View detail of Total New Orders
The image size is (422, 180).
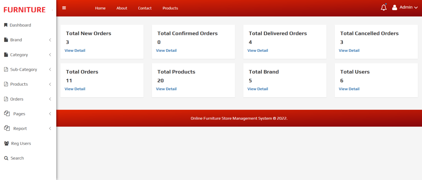point(75,50)
